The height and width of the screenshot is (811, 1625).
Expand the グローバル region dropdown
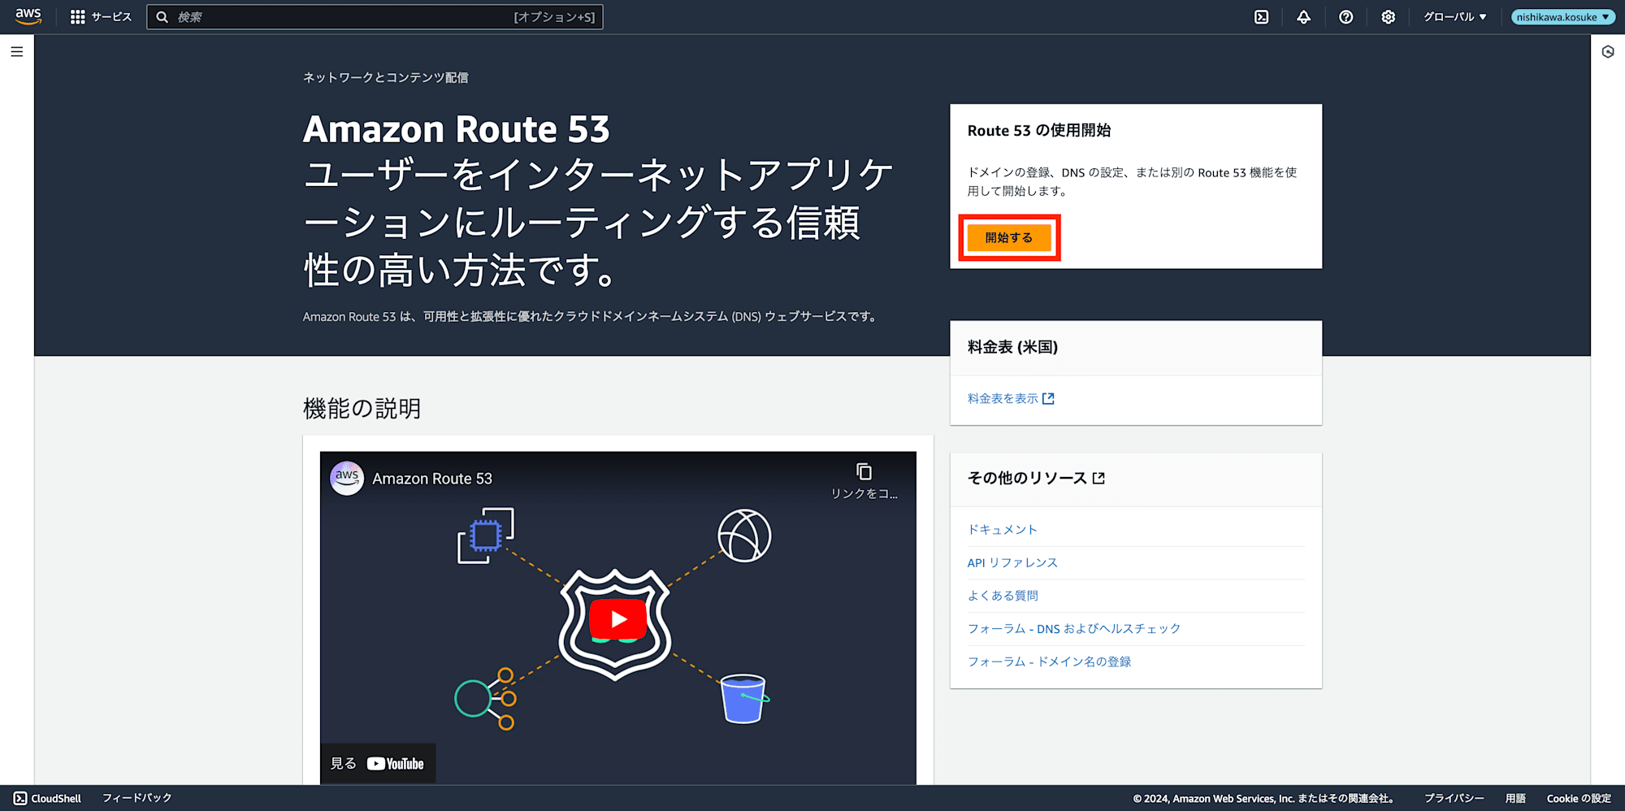(x=1454, y=17)
